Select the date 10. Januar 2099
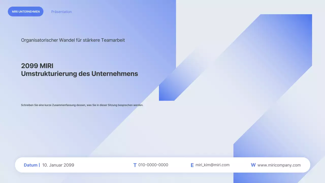The width and height of the screenshot is (325, 183). pyautogui.click(x=58, y=165)
